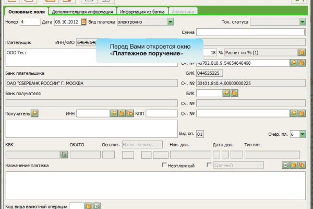This screenshot has height=209, width=313.
Task: Click the search icon next to recipient bank БИК
Action: pyautogui.click(x=226, y=93)
